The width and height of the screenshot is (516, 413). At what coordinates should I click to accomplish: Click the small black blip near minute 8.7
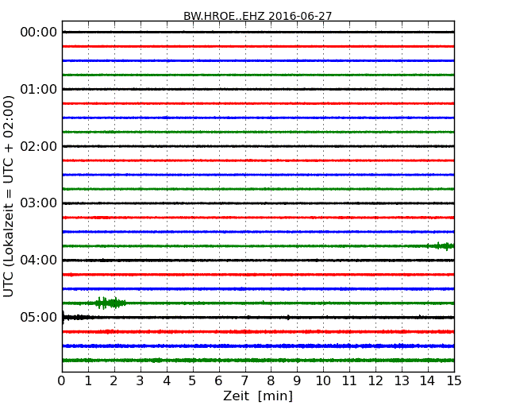pyautogui.click(x=289, y=318)
